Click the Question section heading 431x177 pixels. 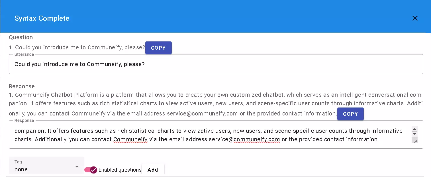pyautogui.click(x=21, y=37)
